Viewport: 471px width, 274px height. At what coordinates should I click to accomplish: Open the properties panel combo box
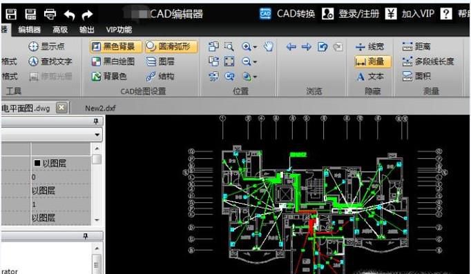point(52,135)
